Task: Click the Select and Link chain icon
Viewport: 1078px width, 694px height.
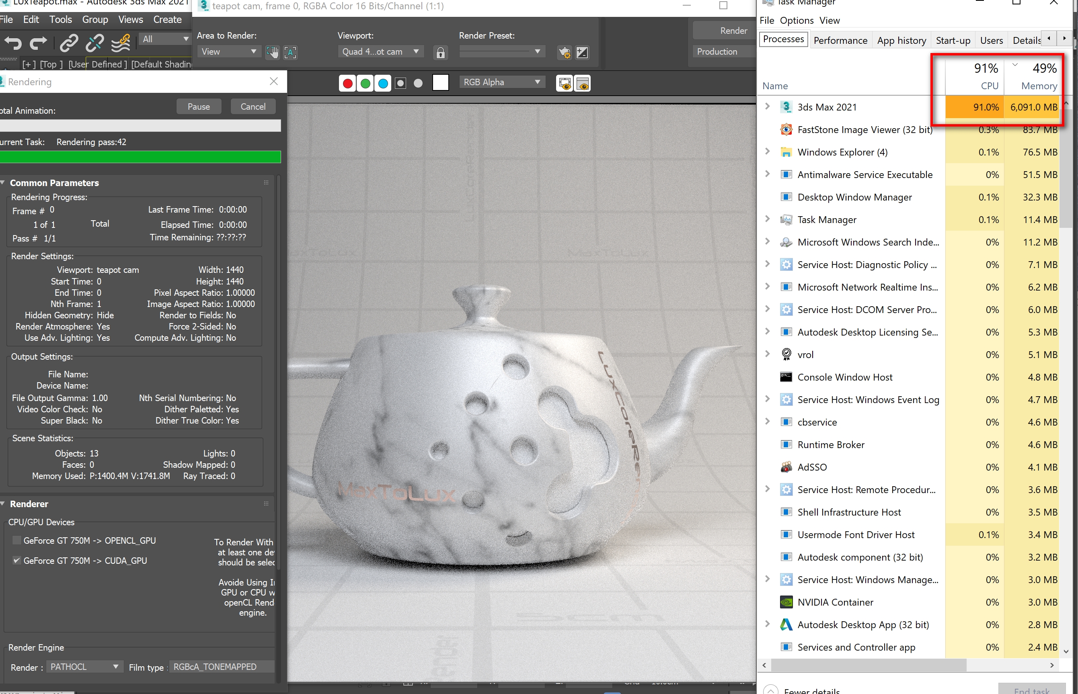Action: point(69,43)
